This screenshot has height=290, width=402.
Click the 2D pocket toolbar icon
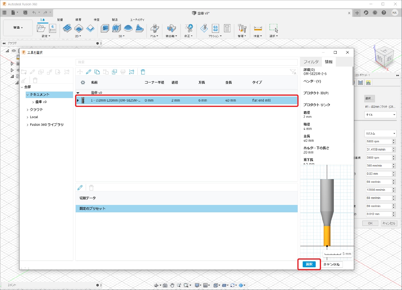coord(79,28)
